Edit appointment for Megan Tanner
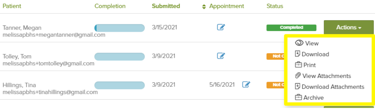375x109 pixels. point(221,27)
